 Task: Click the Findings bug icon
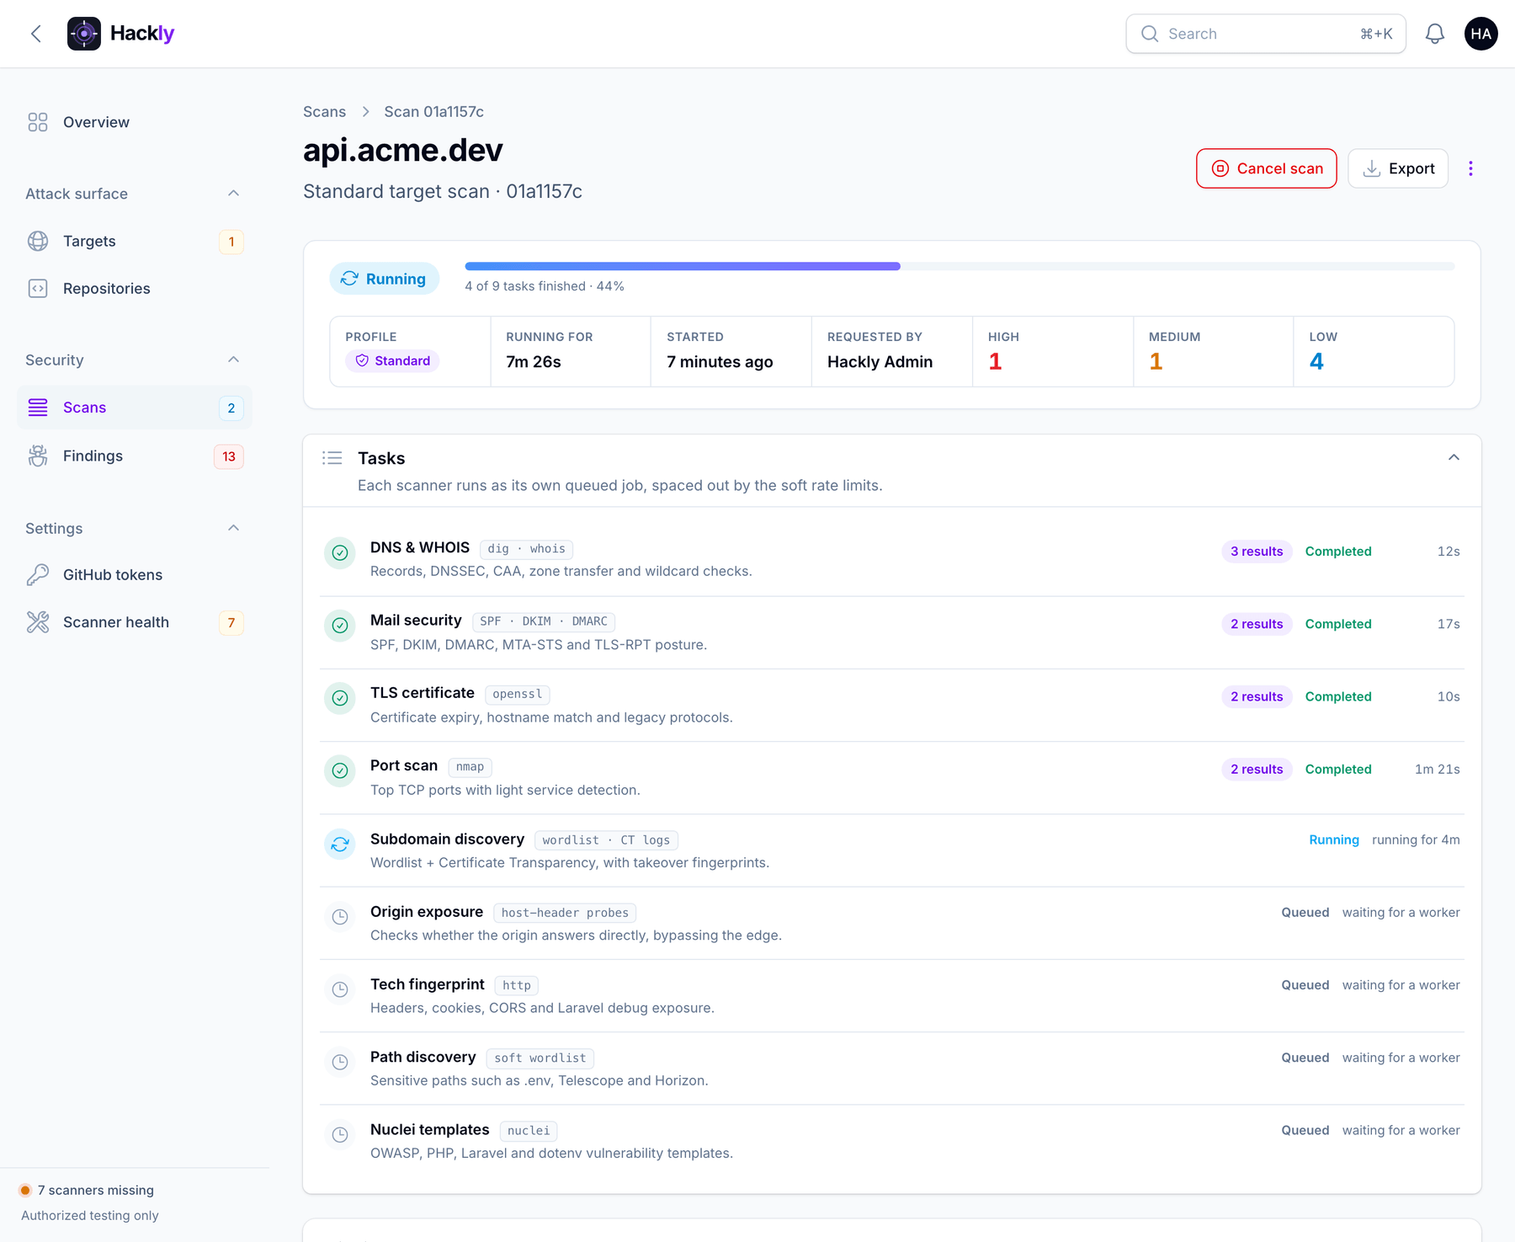coord(38,456)
